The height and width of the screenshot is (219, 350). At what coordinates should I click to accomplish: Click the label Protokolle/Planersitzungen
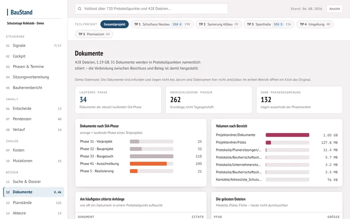[238, 150]
